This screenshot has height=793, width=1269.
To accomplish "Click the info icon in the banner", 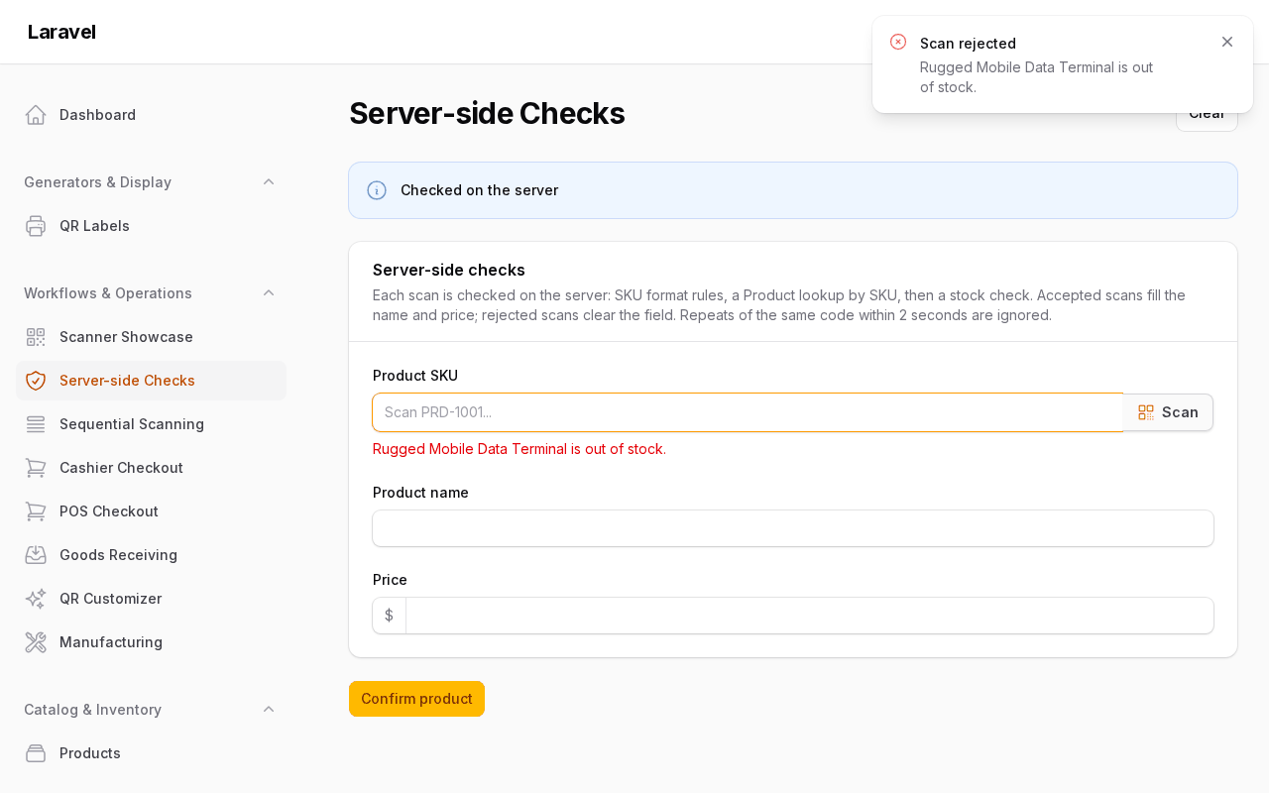I will pyautogui.click(x=377, y=190).
